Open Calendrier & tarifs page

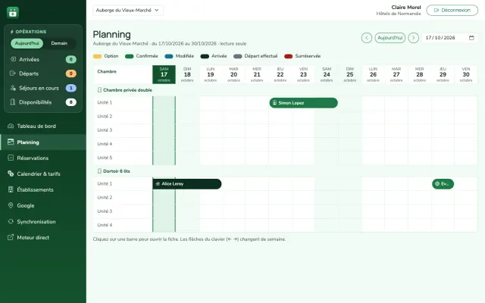coord(43,173)
